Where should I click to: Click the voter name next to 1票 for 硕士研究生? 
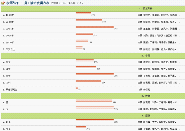point(147,90)
